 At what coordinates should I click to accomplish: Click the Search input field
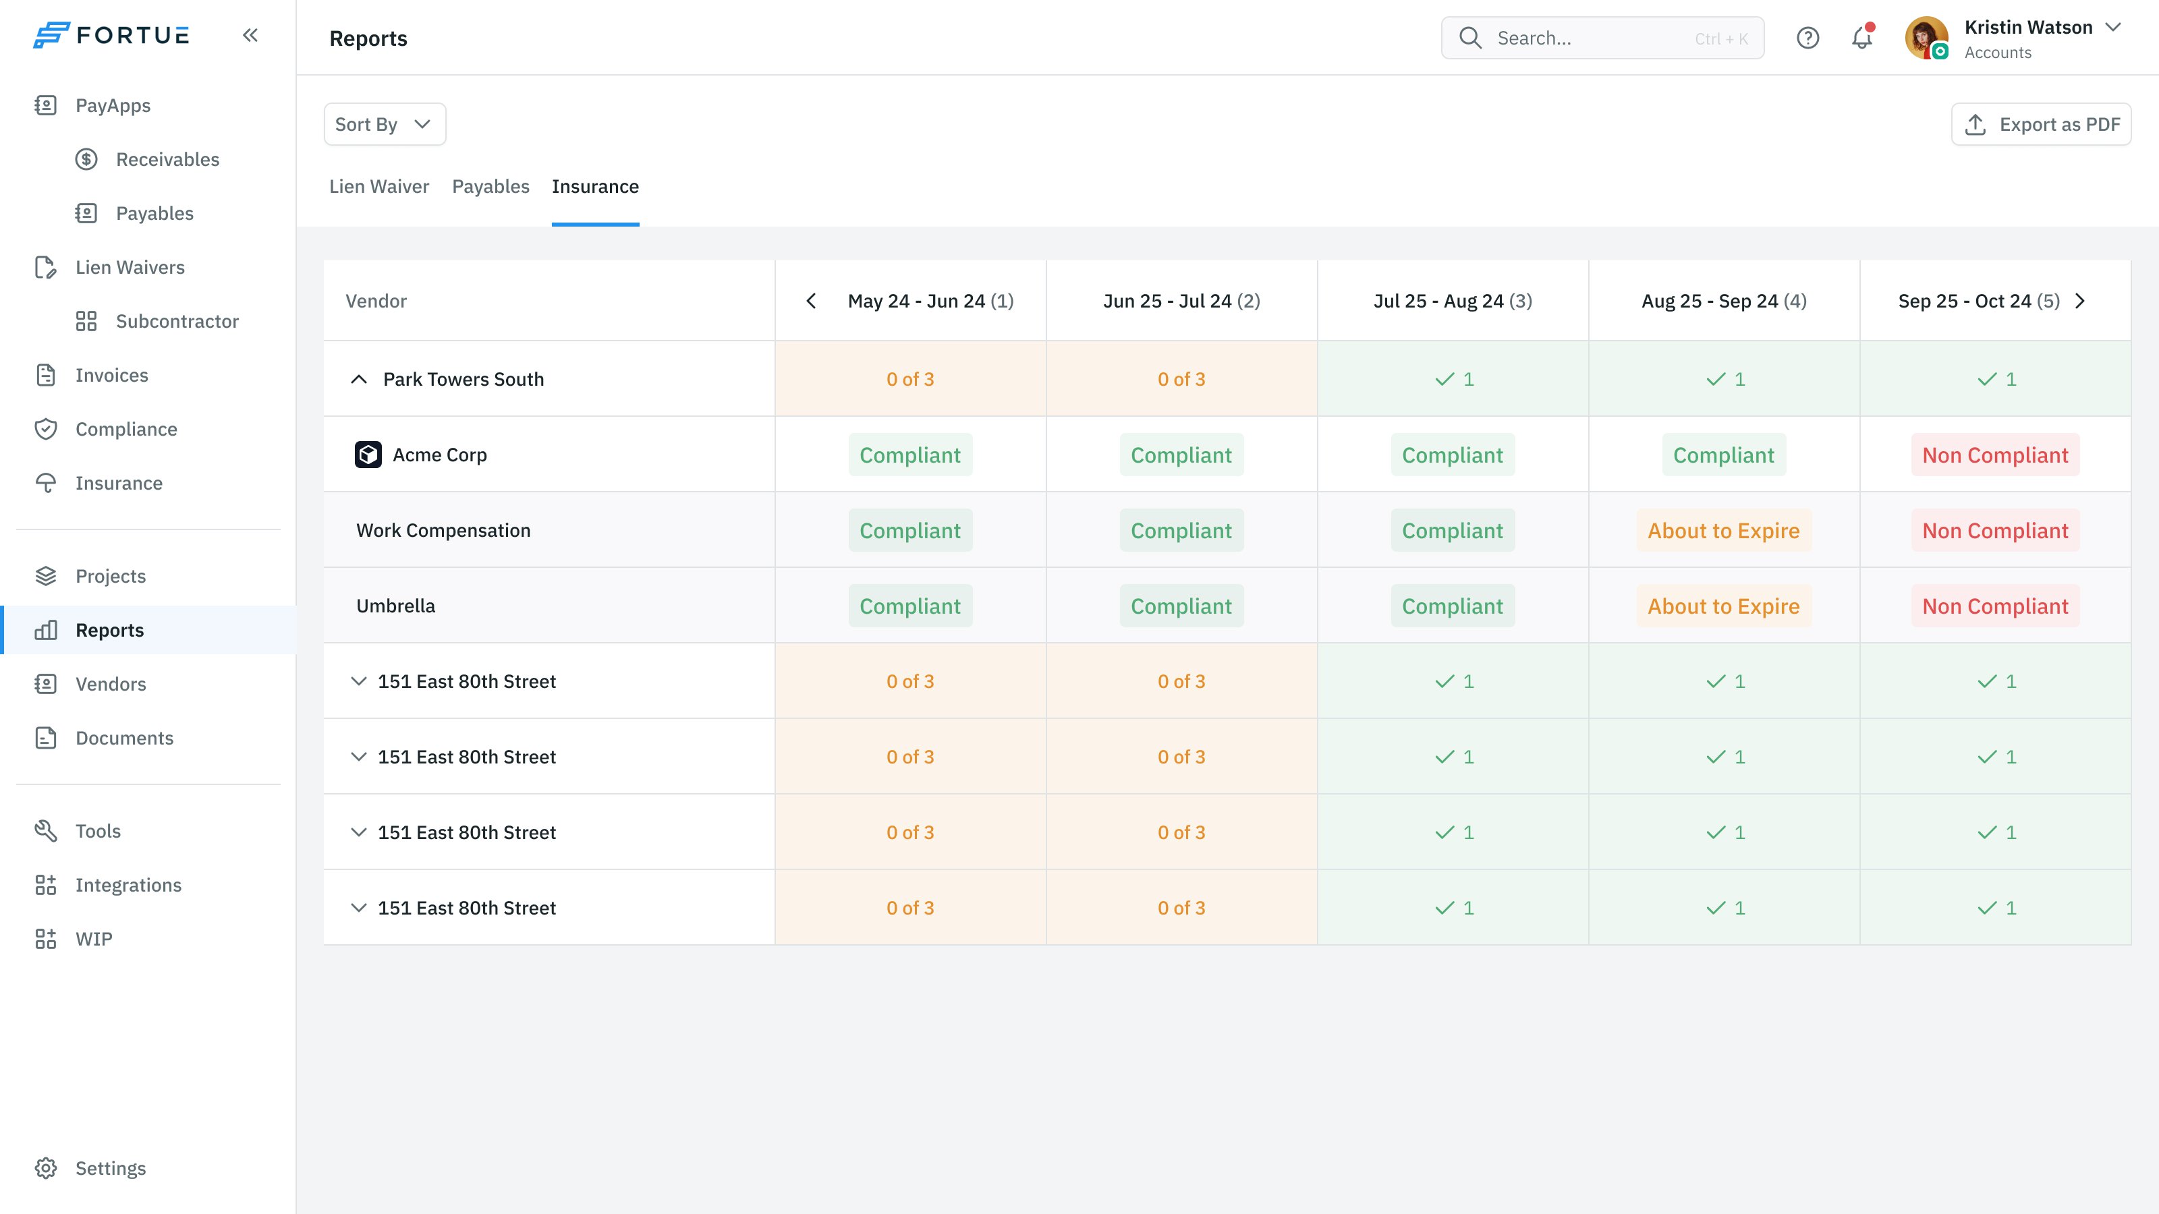(x=1602, y=38)
